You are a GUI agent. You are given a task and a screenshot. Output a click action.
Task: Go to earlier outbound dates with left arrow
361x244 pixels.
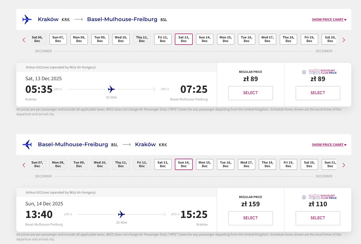24,40
